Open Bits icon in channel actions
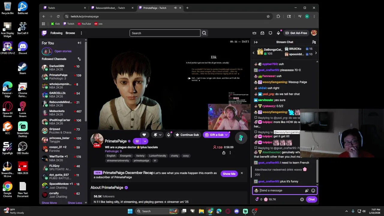The height and width of the screenshot is (216, 384). (169, 135)
